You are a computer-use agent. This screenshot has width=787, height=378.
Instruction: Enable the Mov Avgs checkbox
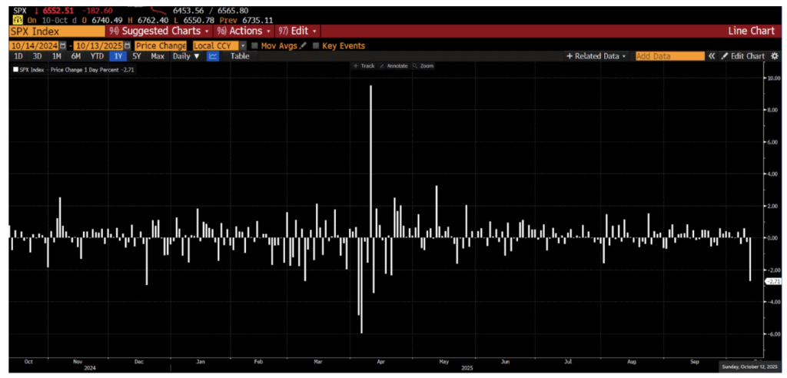(x=255, y=46)
